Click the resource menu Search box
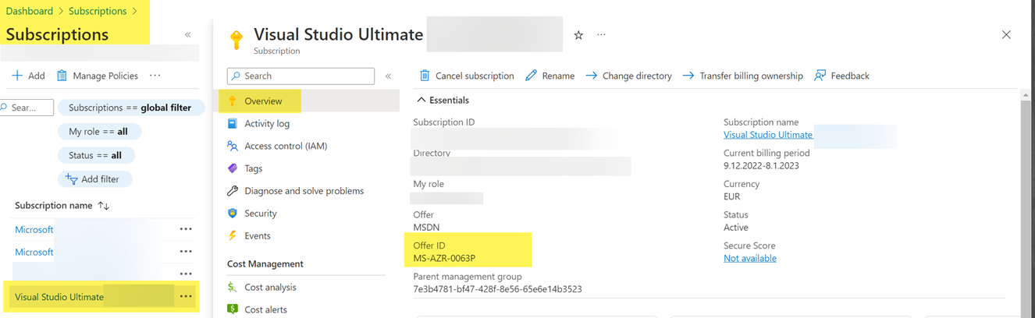This screenshot has width=1035, height=318. [x=301, y=76]
